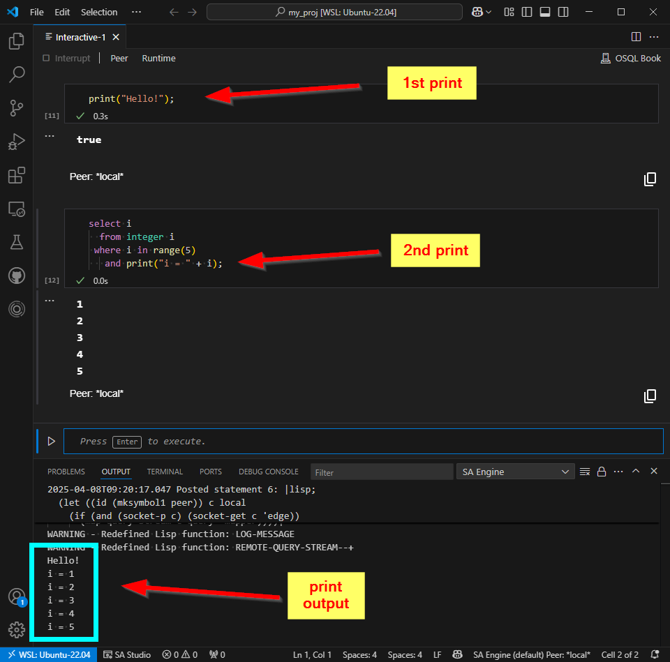Click the first Spaces: 4 indicator
The width and height of the screenshot is (670, 662).
(359, 655)
